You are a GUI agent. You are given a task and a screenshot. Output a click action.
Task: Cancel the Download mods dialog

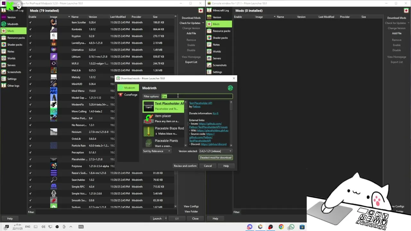click(x=208, y=166)
